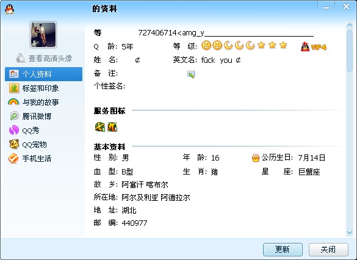Click the birthday crown icon

coord(256,157)
